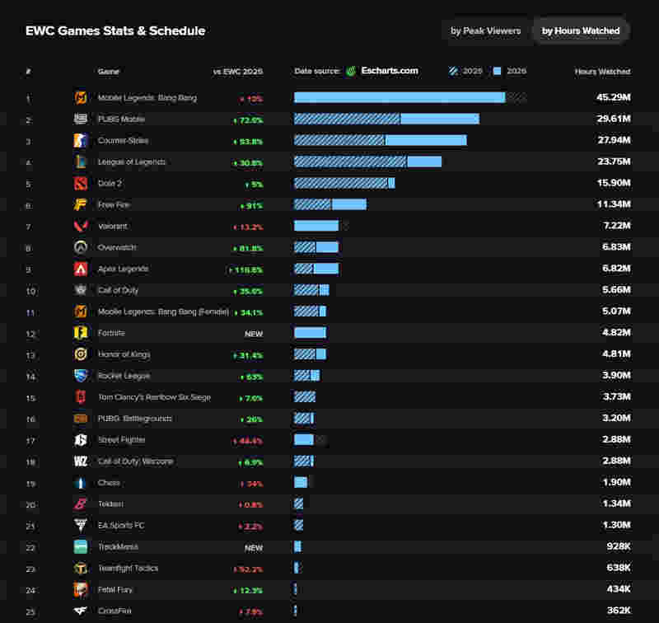
Task: Click the Rainbow Six Siege game icon
Action: [x=81, y=397]
